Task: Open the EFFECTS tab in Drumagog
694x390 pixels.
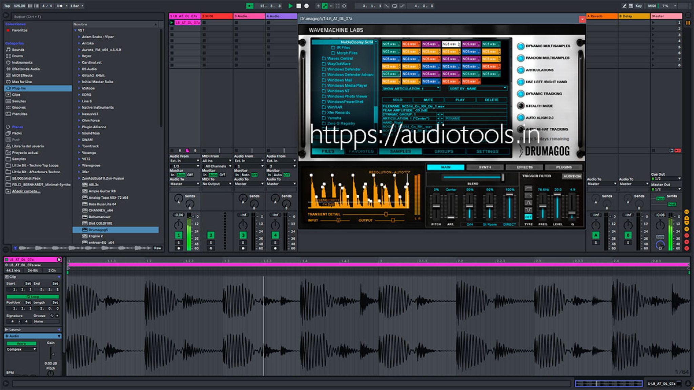Action: pyautogui.click(x=525, y=167)
